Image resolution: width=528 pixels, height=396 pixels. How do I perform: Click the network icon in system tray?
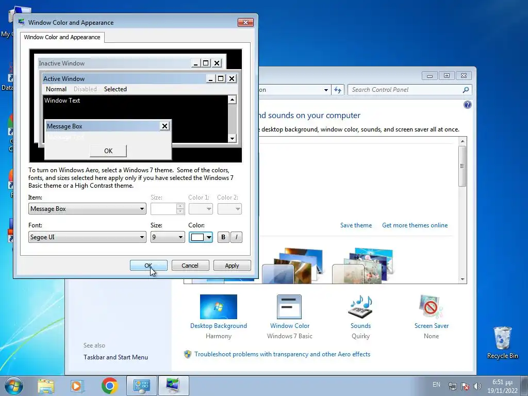[x=453, y=386]
